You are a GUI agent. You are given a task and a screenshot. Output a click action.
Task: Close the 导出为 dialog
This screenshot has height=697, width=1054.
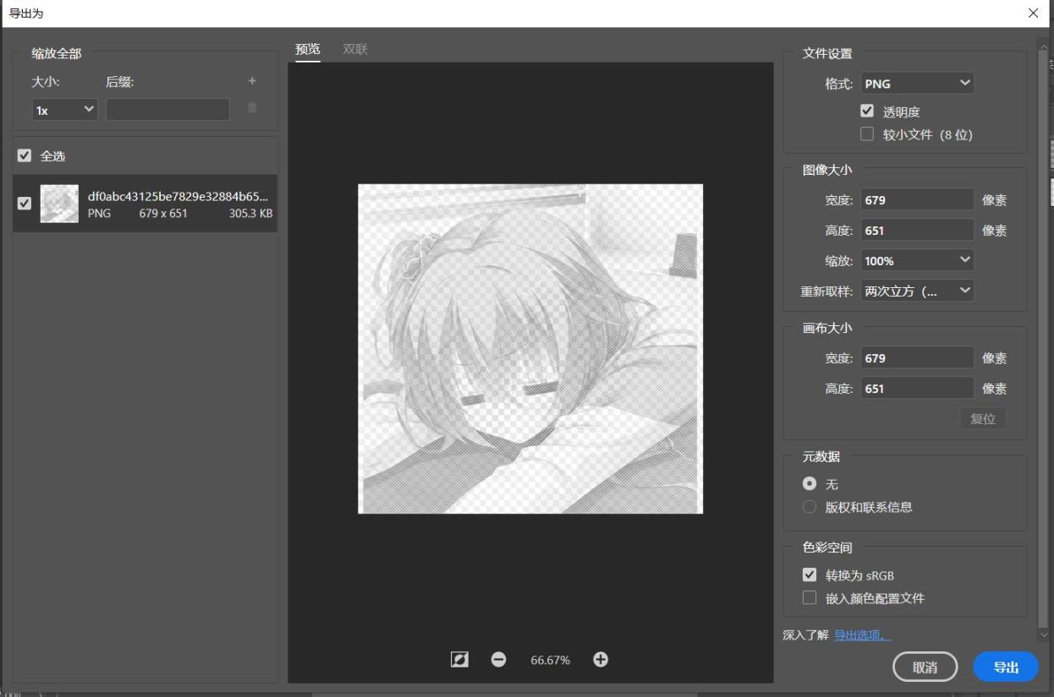pos(1033,13)
